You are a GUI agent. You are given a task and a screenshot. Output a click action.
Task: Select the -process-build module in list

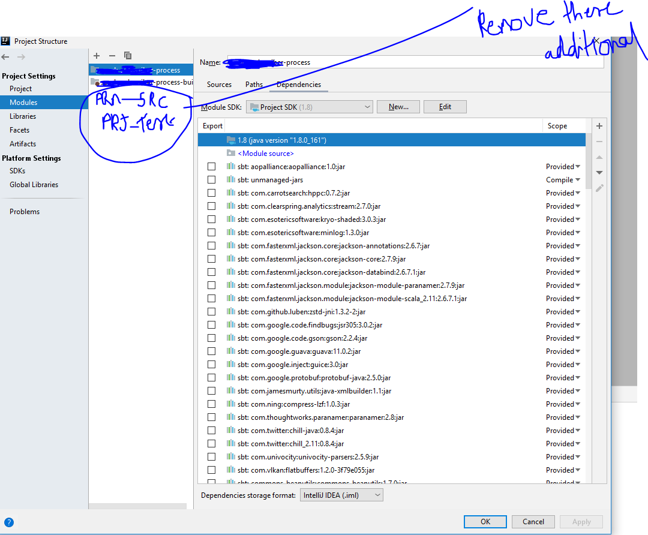click(142, 82)
